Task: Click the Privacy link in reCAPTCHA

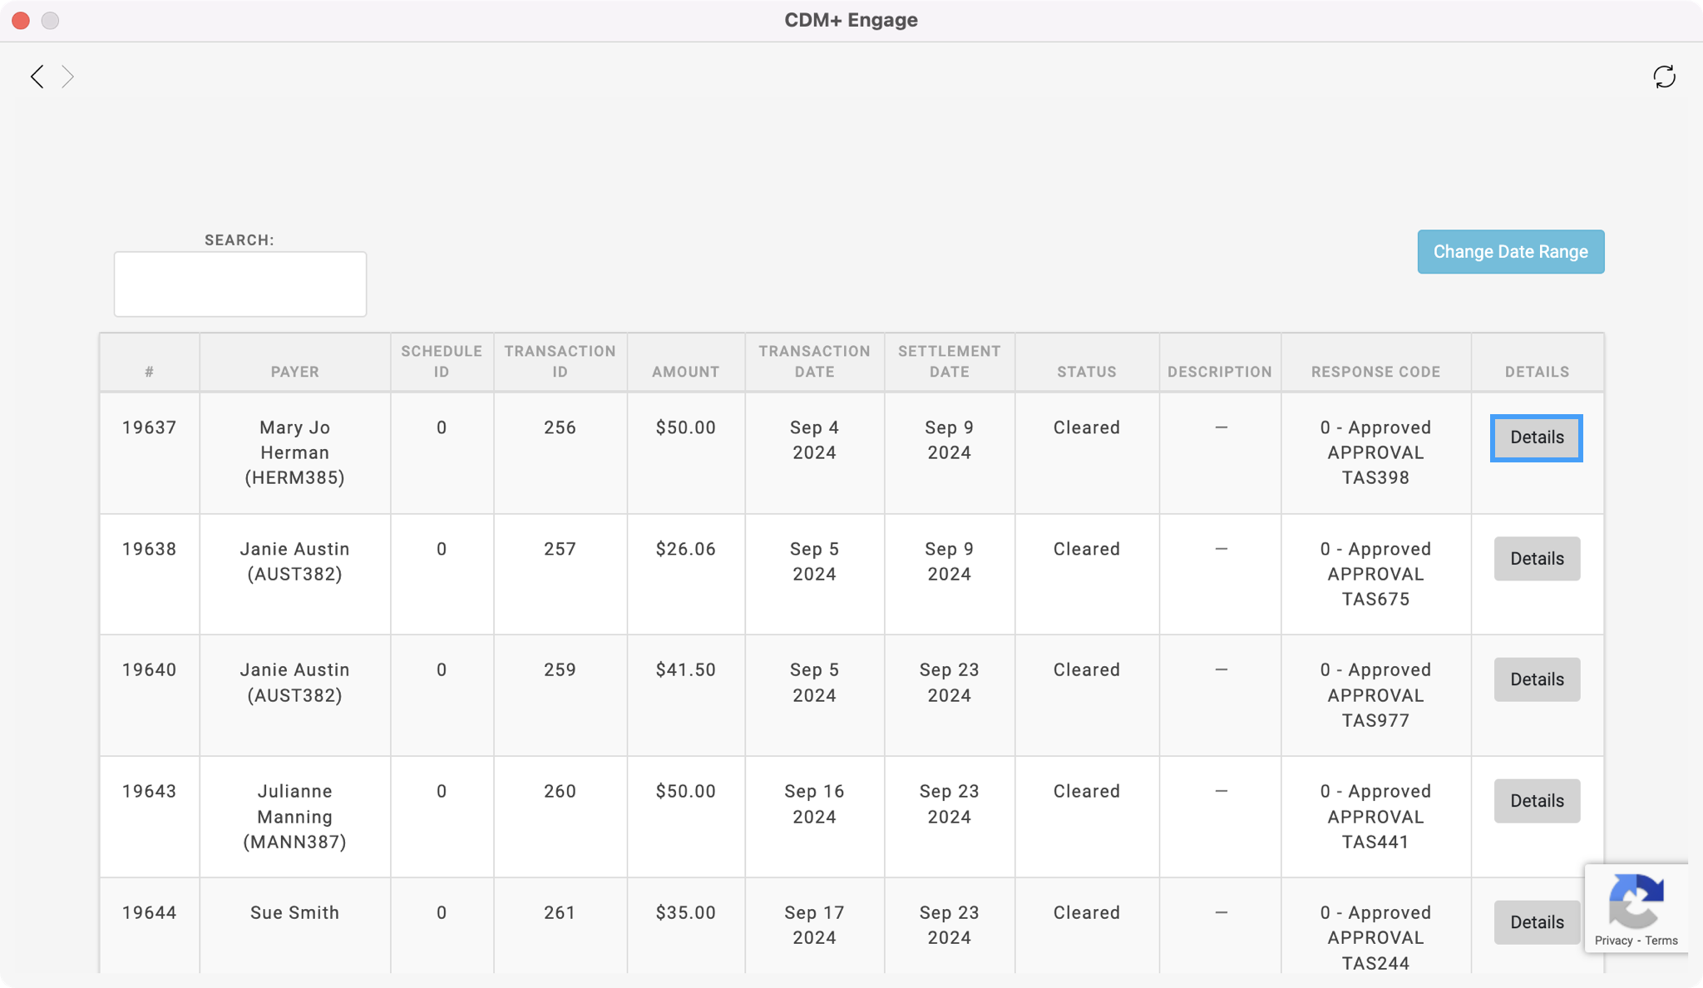Action: (1613, 941)
